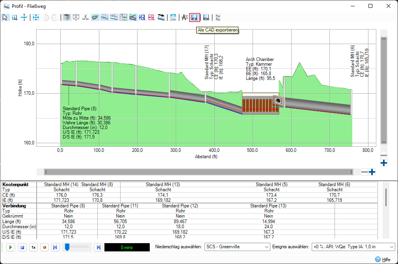Click the blue plus vertical zoom button
This screenshot has width=398, height=264.
point(384,163)
